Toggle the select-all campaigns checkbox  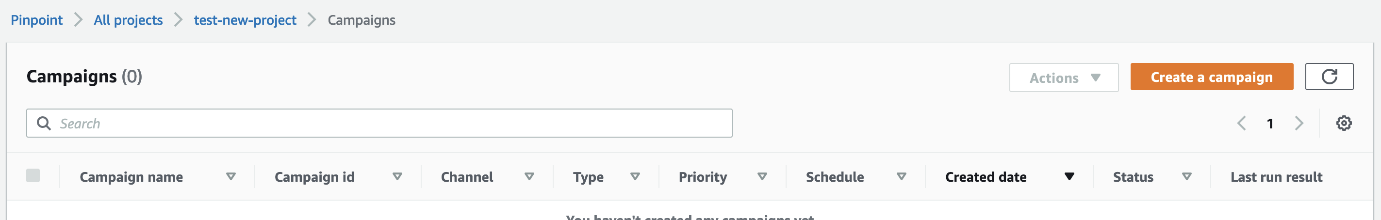pyautogui.click(x=33, y=175)
